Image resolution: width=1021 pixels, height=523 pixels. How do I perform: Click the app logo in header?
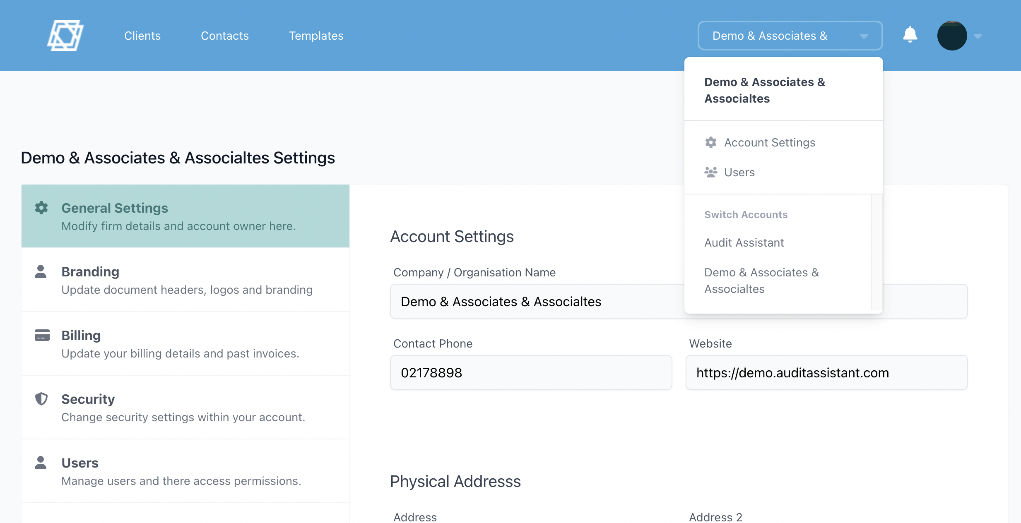[65, 36]
